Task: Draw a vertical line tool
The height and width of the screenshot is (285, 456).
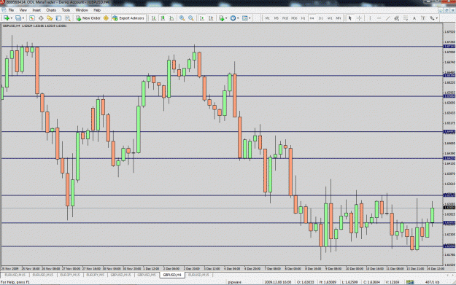Action: click(x=370, y=18)
